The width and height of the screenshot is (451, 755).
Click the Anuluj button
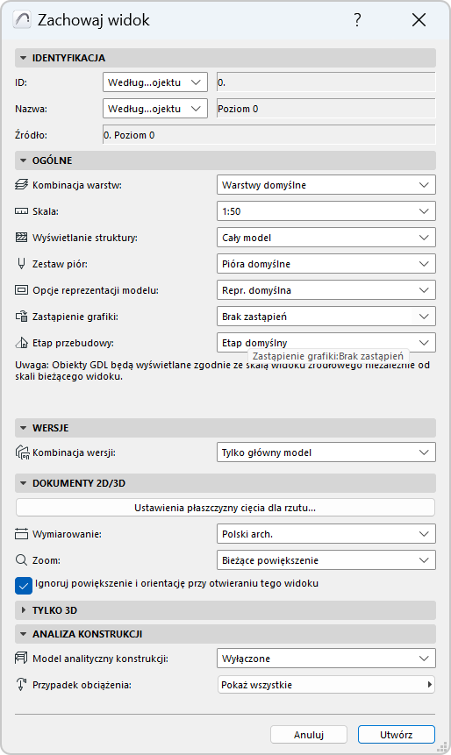tap(309, 735)
